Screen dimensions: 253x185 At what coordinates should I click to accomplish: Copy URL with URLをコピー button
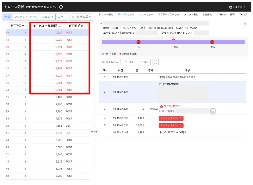pyautogui.click(x=238, y=7)
